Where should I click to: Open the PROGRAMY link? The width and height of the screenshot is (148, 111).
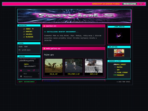point(120,75)
